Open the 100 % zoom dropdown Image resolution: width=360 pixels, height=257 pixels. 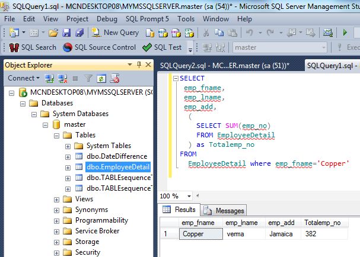189,196
